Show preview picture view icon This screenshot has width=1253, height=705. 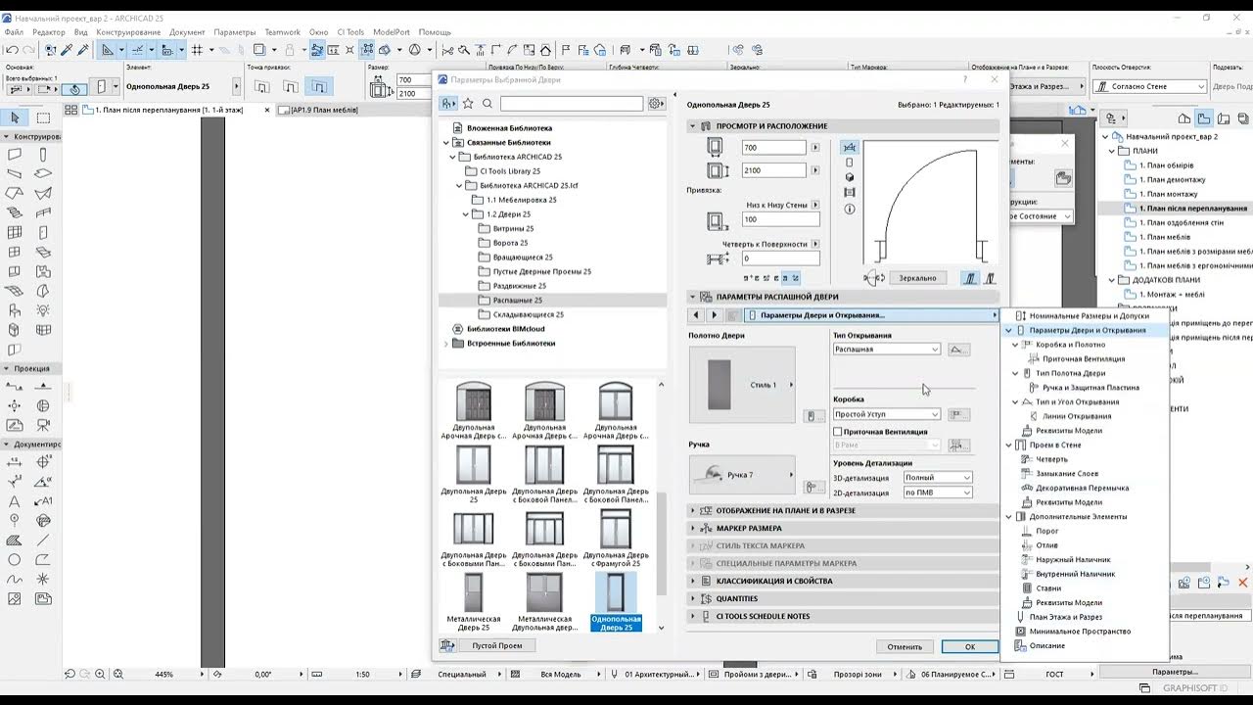pyautogui.click(x=849, y=193)
